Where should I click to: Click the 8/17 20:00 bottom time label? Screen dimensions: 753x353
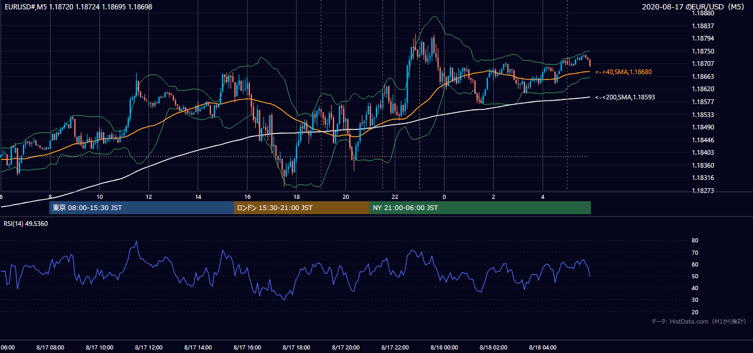pyautogui.click(x=346, y=347)
